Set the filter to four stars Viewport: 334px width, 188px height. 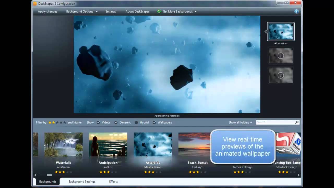(x=61, y=122)
